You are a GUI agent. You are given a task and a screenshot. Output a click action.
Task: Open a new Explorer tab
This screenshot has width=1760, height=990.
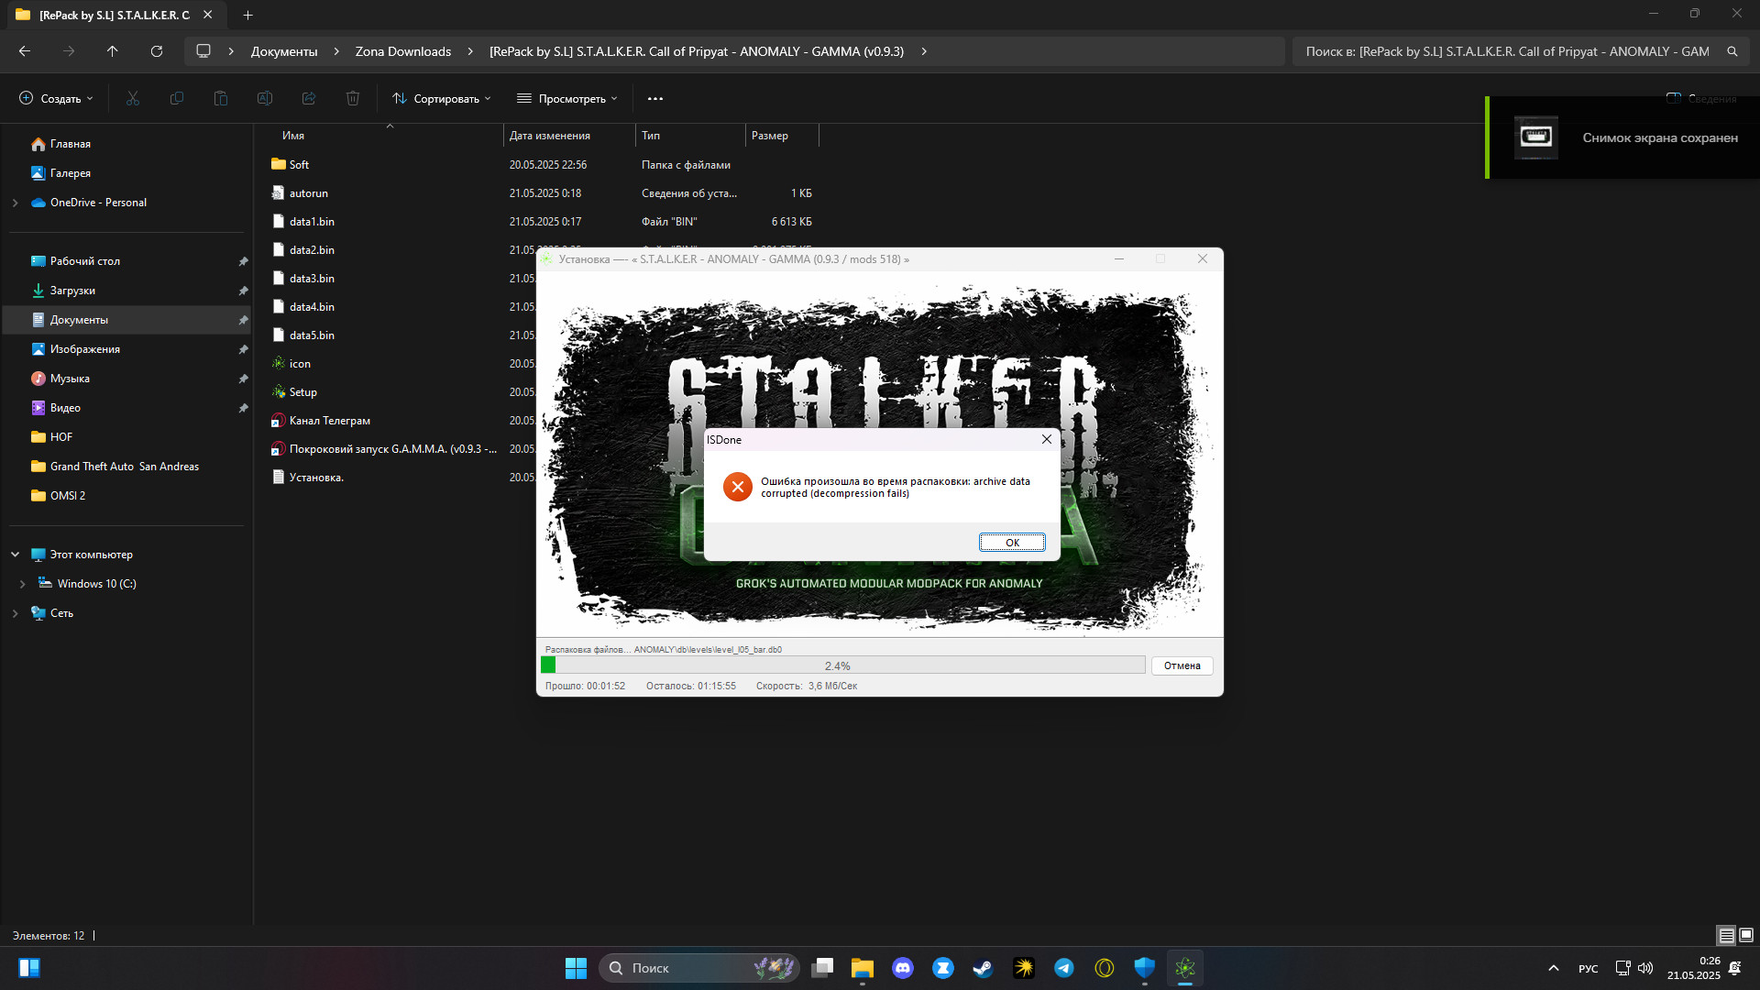coord(247,15)
